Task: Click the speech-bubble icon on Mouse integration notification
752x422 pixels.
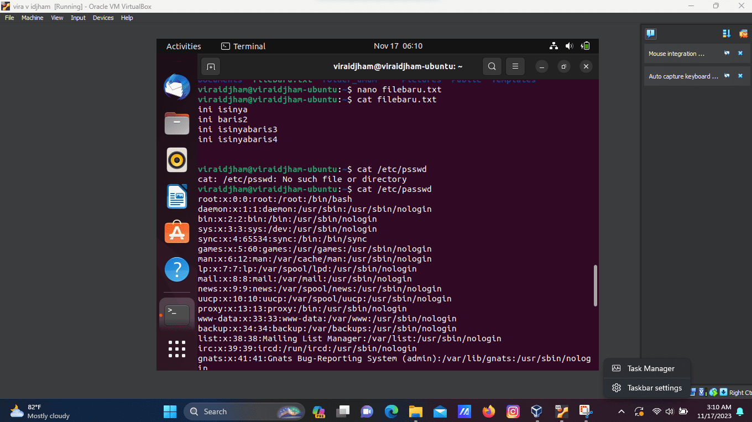Action: pyautogui.click(x=727, y=54)
